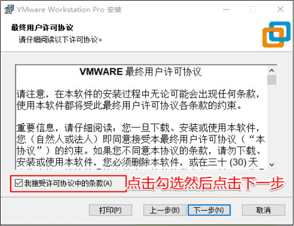
Task: Click the 打印(P) button
Action: [x=110, y=210]
